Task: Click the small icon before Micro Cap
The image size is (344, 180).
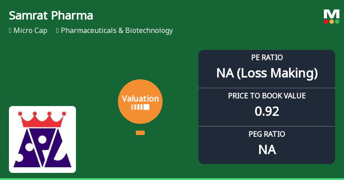Action: click(x=10, y=31)
